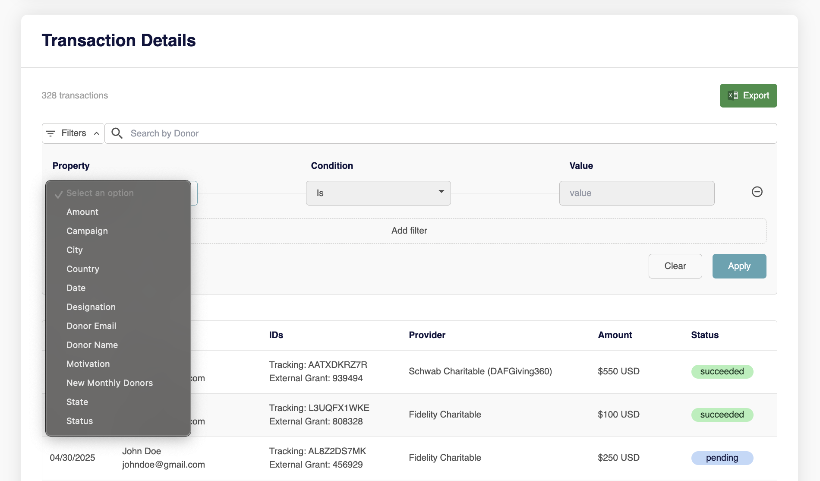Select Status at the bottom of list
The height and width of the screenshot is (481, 820).
pos(80,421)
